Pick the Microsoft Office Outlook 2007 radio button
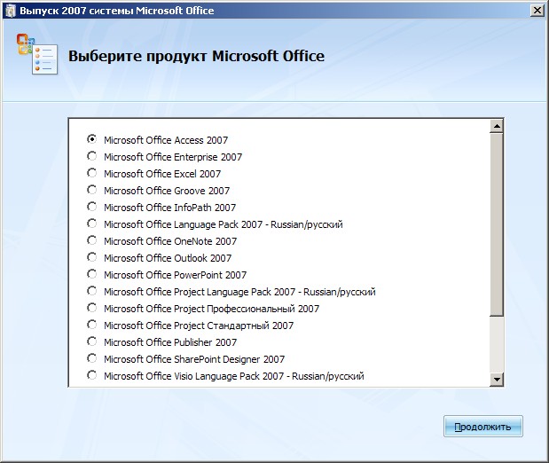 (x=91, y=257)
